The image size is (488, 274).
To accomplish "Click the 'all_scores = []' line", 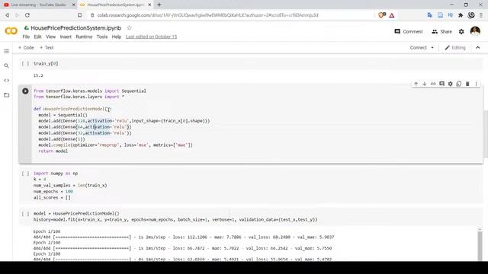I will (x=52, y=198).
